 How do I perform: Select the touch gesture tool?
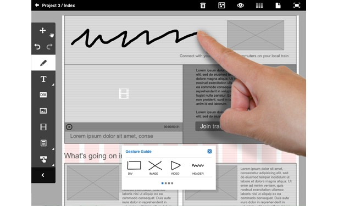point(43,159)
